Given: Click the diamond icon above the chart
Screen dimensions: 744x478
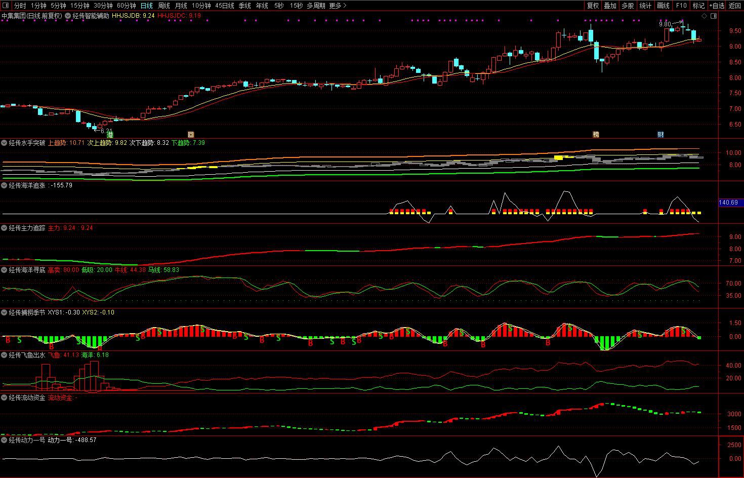Looking at the screenshot, I should (x=704, y=16).
